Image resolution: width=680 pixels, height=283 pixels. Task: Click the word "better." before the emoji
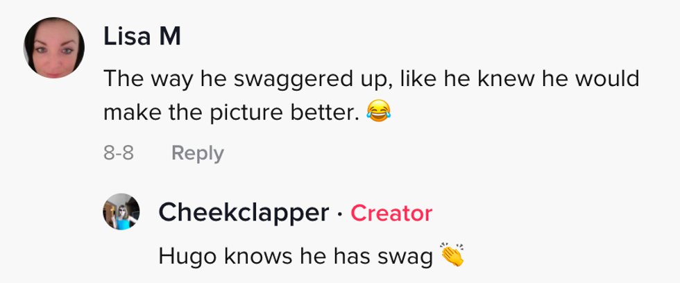(331, 111)
